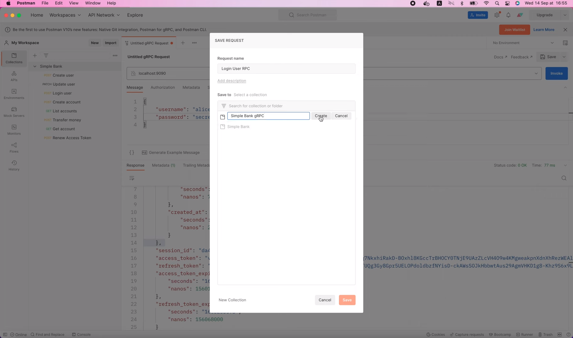Collapse the message section chevron
The width and height of the screenshot is (573, 338).
(x=565, y=87)
